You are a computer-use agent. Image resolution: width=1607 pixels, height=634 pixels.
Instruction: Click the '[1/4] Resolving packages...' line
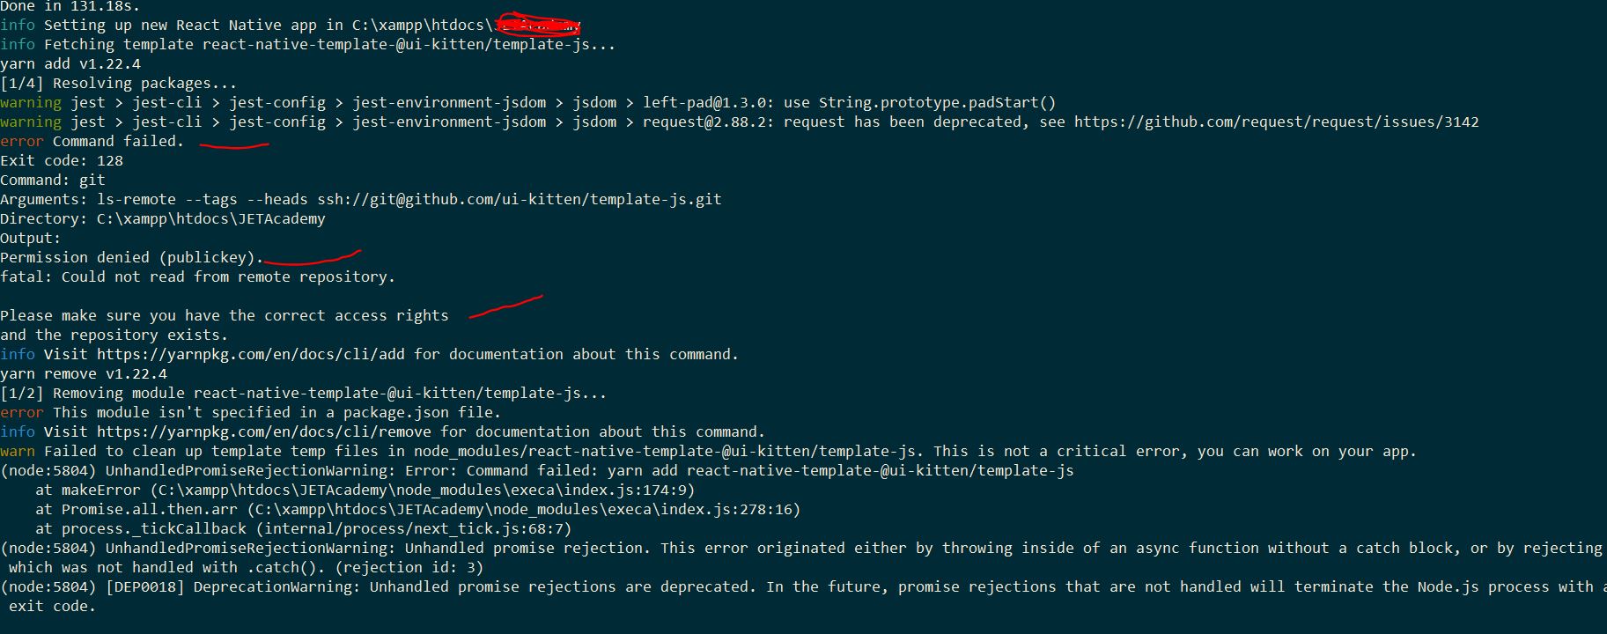(x=119, y=83)
